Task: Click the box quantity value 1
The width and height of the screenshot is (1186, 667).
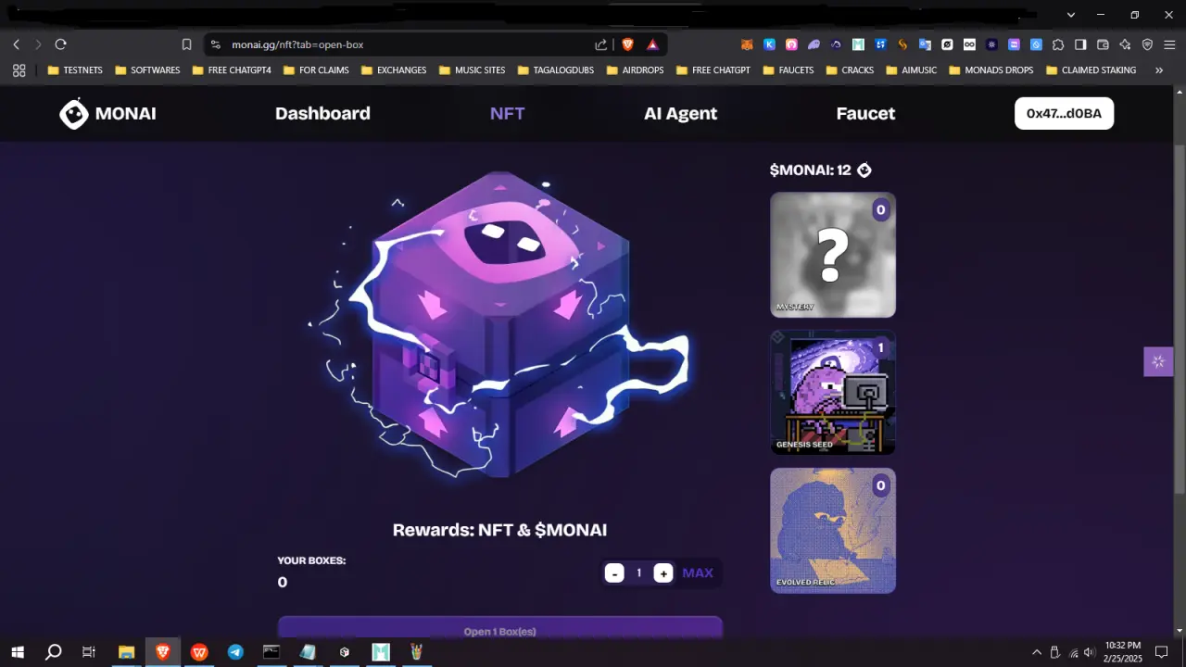Action: [638, 573]
